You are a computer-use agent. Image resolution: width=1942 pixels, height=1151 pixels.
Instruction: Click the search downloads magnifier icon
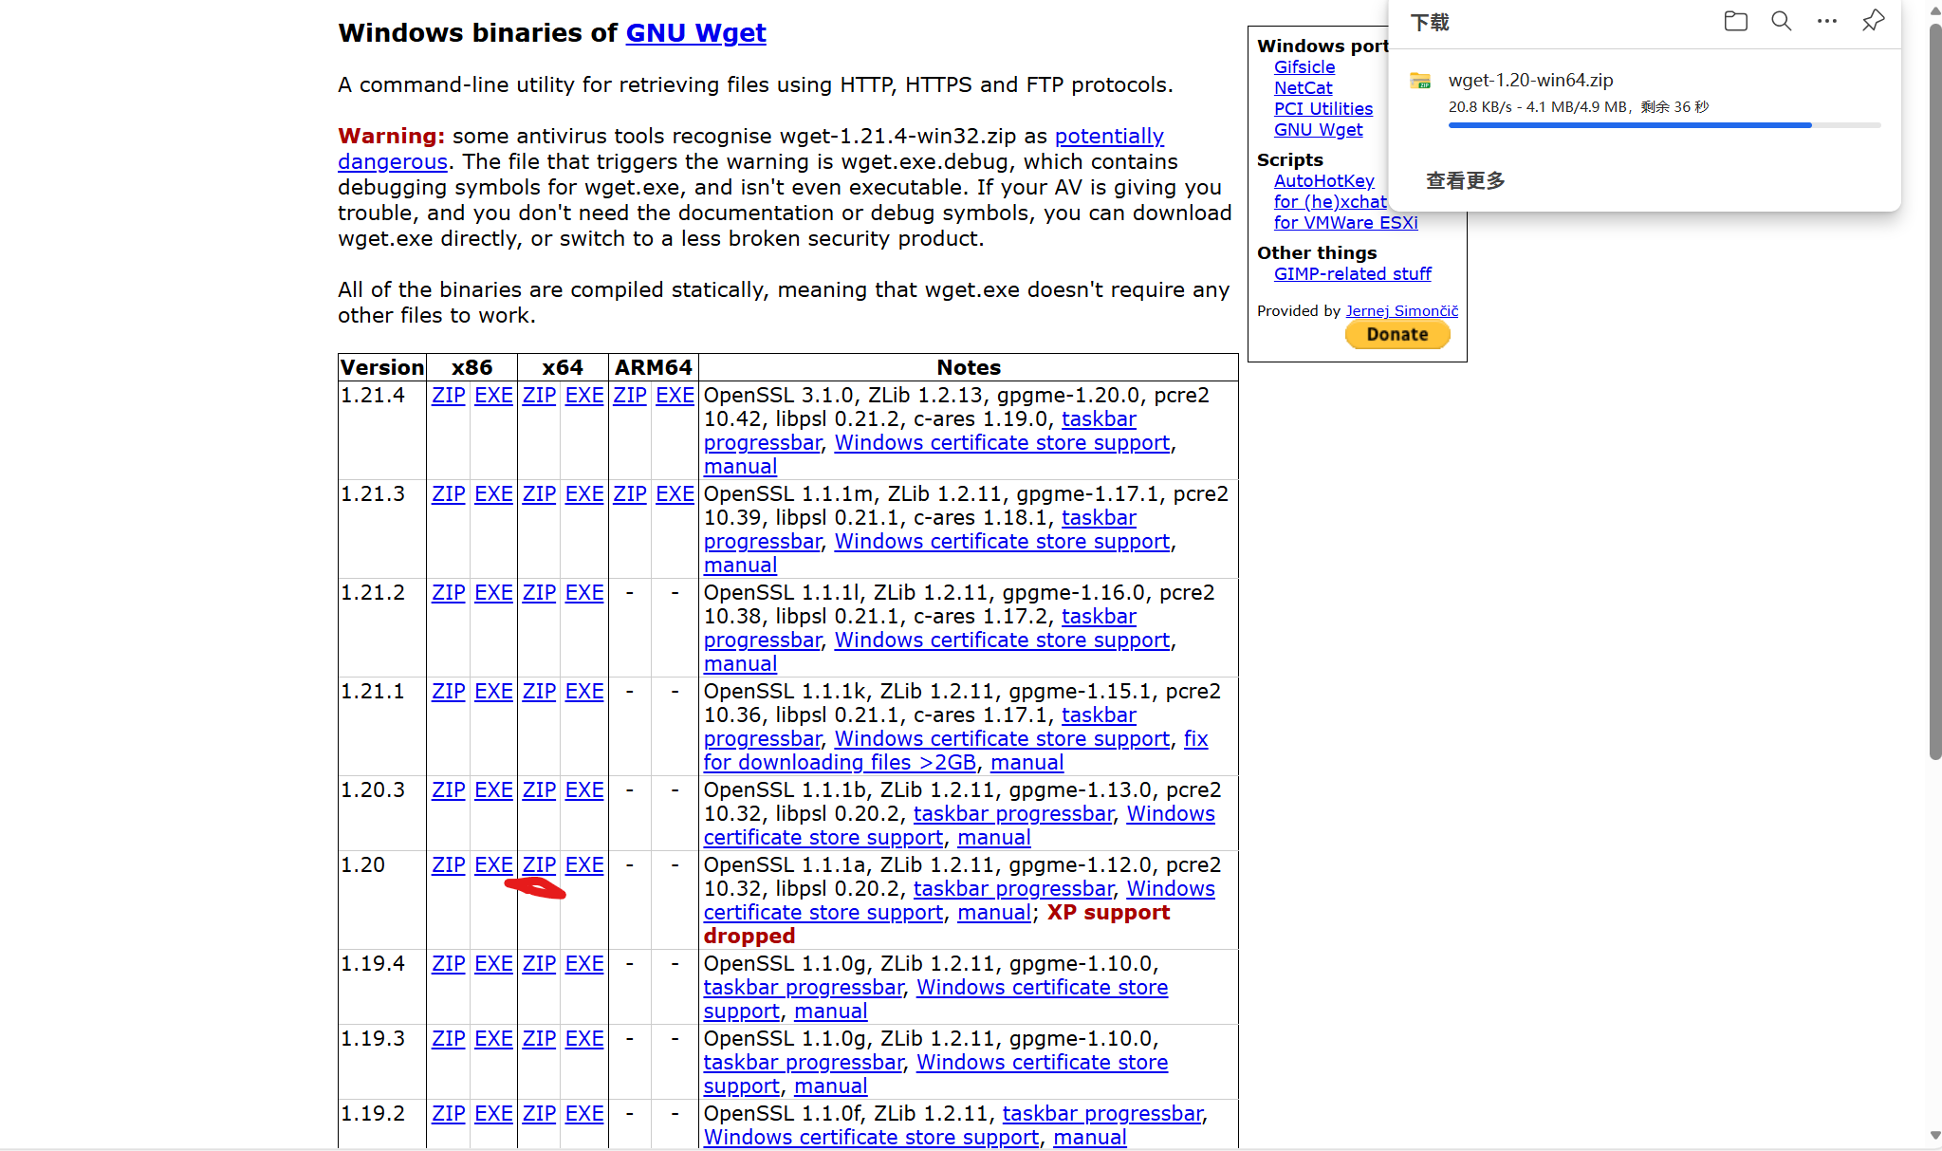pyautogui.click(x=1781, y=21)
